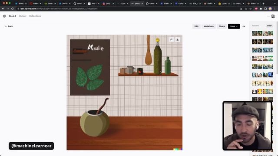
Task: Generate Variations of the image
Action: 208,26
